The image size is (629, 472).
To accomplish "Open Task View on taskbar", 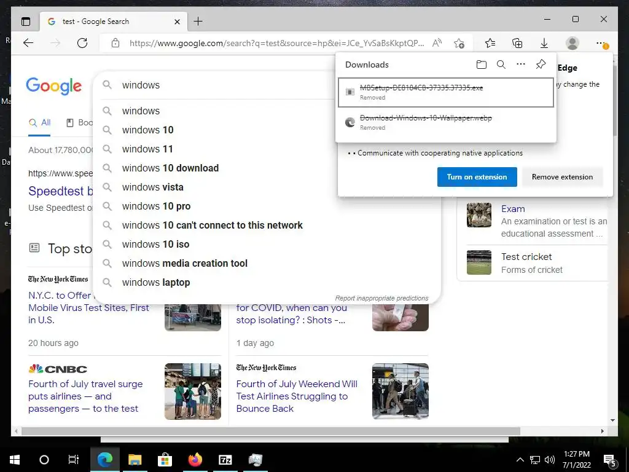I will 74,460.
